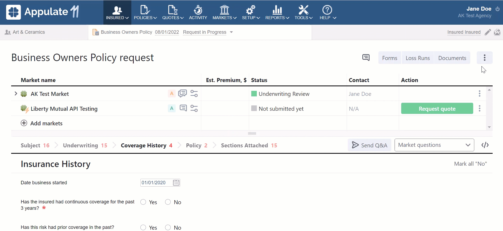
Task: Open Liberty Mutual comment icon
Action: pyautogui.click(x=183, y=108)
